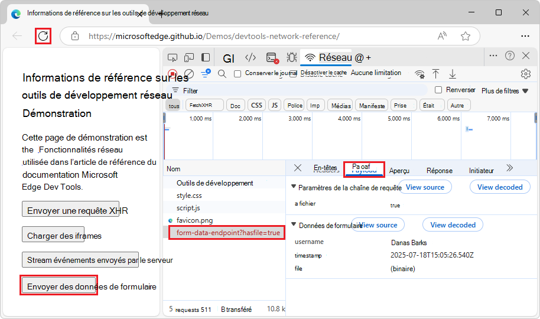Toggle device emulation icon
540x319 pixels.
click(189, 57)
